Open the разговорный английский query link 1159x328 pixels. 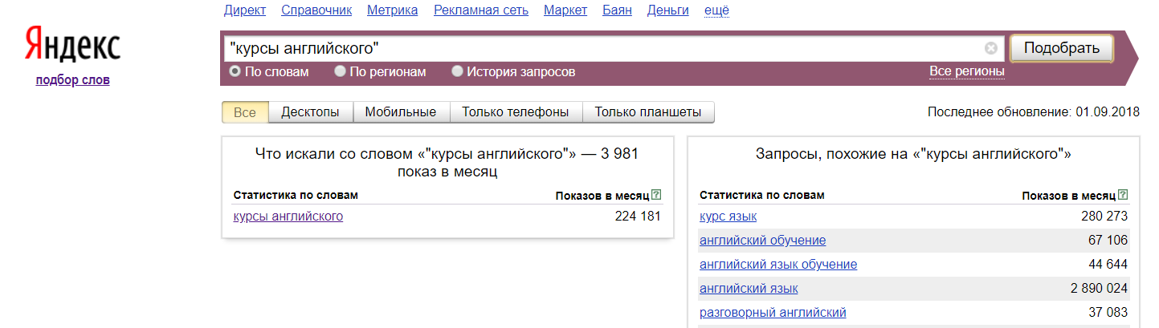773,313
